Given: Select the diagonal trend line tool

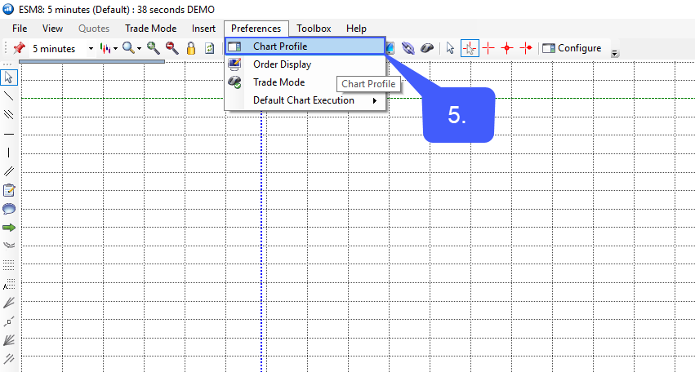Looking at the screenshot, I should coord(9,96).
